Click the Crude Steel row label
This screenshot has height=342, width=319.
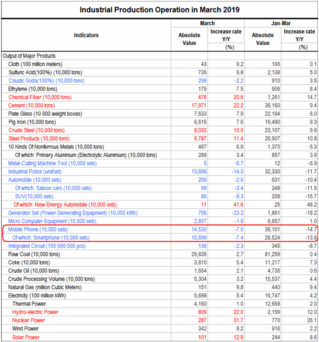[36, 130]
